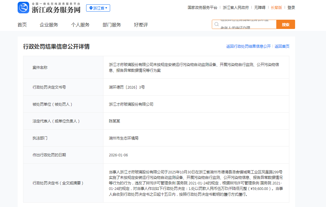The width and height of the screenshot is (326, 207).
Task: Click the 浙江政务服务网 site title text
Action: [x=56, y=10]
